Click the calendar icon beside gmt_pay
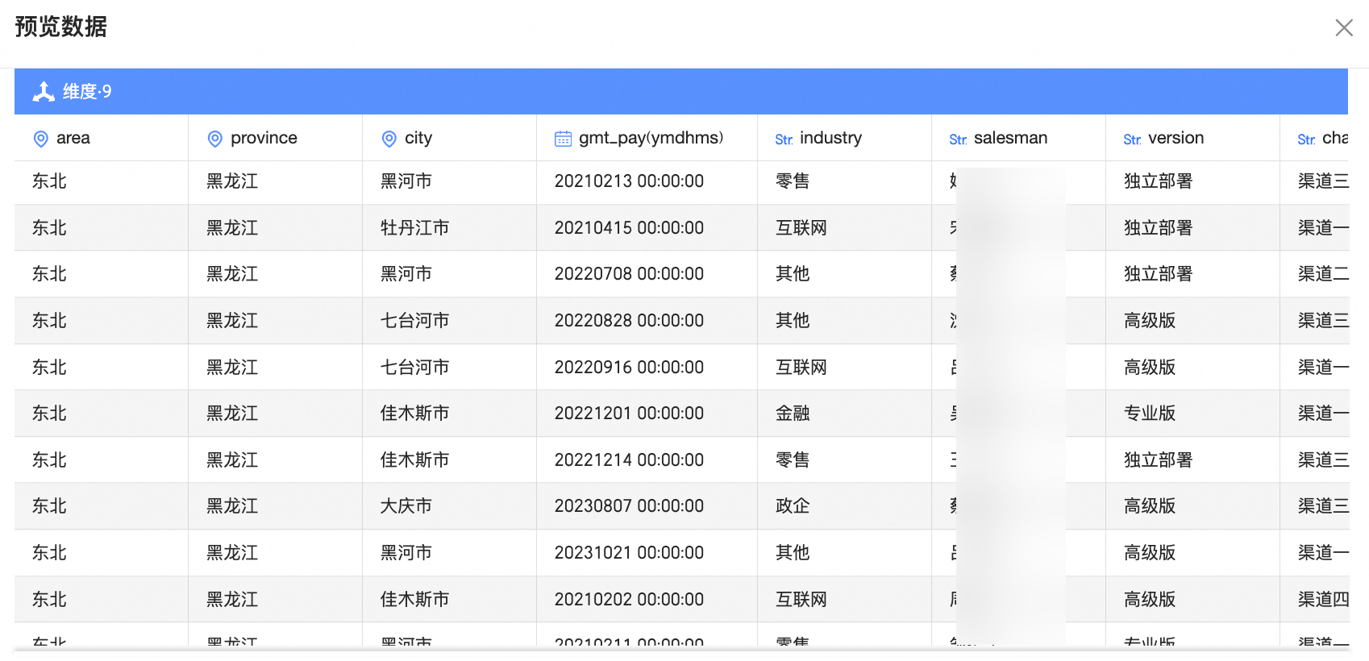The height and width of the screenshot is (661, 1369). pos(563,139)
